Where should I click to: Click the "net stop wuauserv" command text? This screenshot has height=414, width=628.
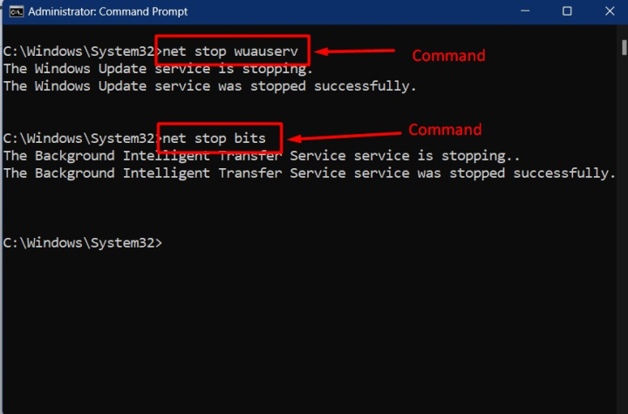click(x=230, y=51)
